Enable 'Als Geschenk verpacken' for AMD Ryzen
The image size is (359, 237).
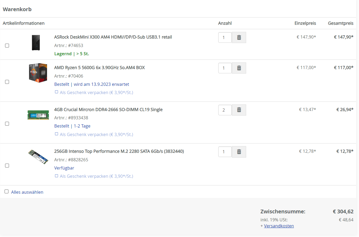tap(56, 92)
